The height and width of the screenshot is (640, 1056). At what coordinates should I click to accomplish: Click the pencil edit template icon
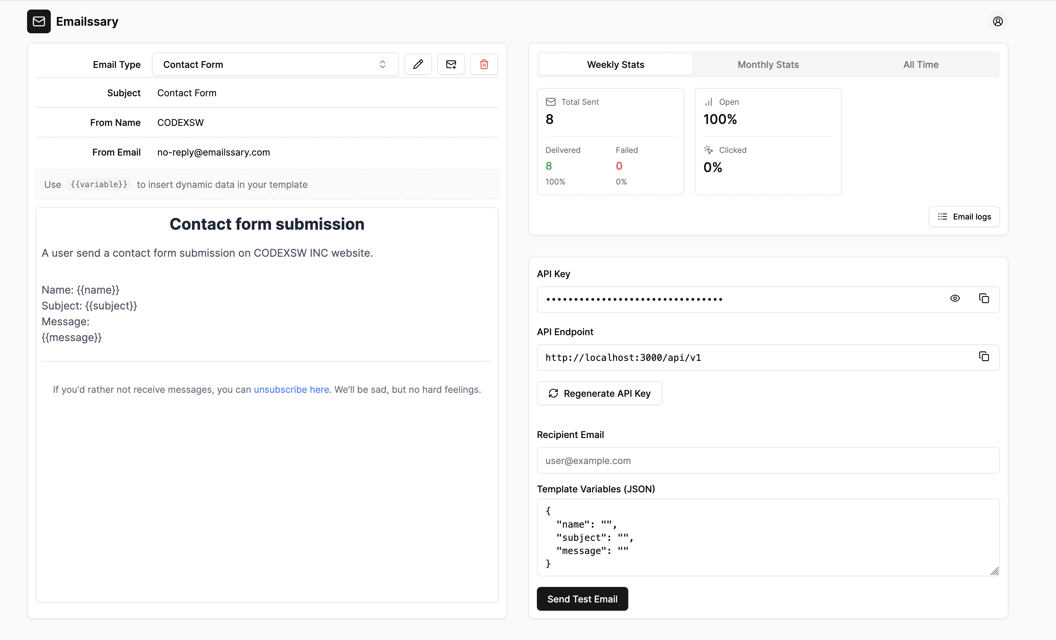click(418, 64)
